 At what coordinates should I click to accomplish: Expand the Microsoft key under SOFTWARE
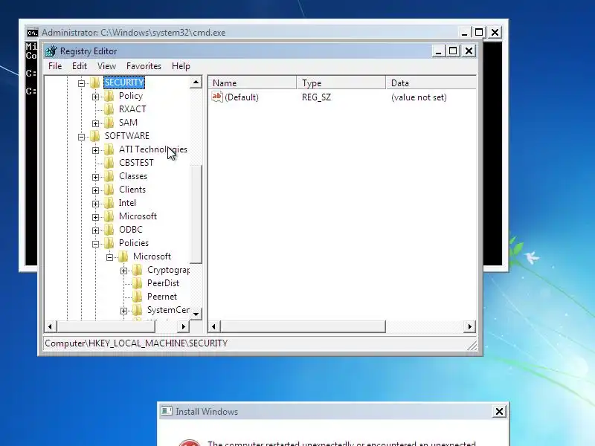(x=95, y=217)
